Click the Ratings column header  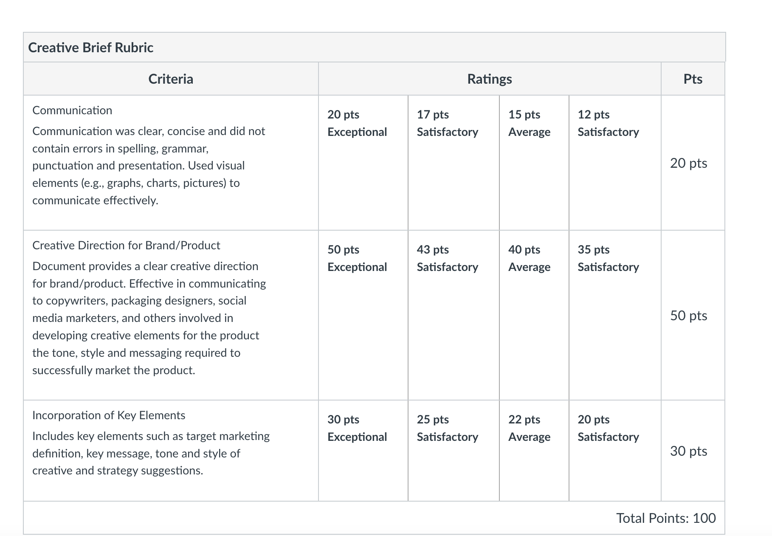490,79
